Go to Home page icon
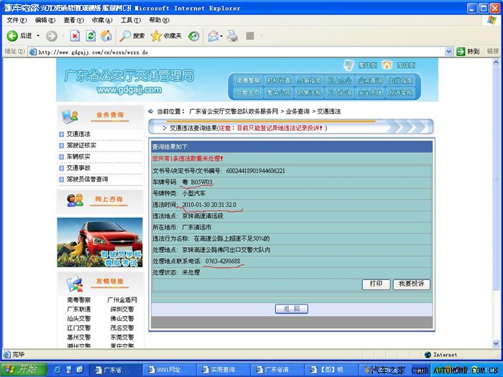Image resolution: width=503 pixels, height=377 pixels. point(106,36)
